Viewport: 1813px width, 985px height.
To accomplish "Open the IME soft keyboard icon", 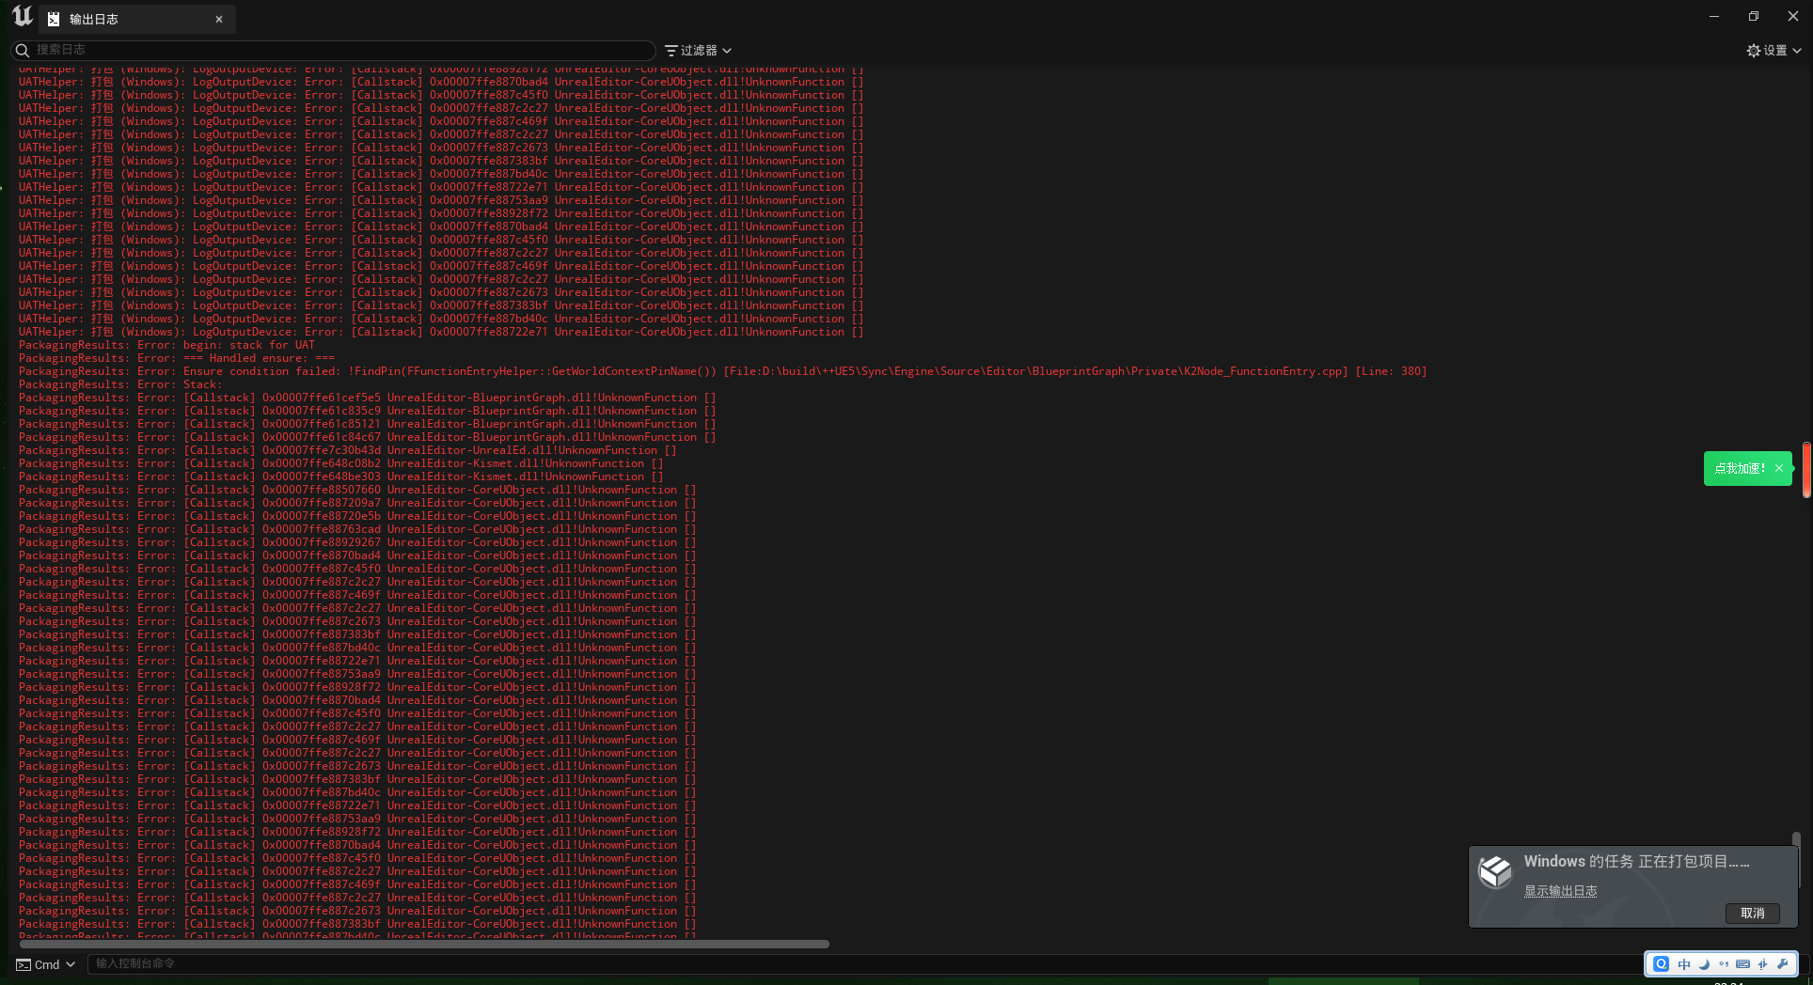I will (x=1743, y=964).
